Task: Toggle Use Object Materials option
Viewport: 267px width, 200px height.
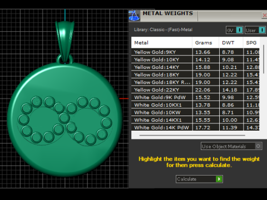Action: pos(231,146)
